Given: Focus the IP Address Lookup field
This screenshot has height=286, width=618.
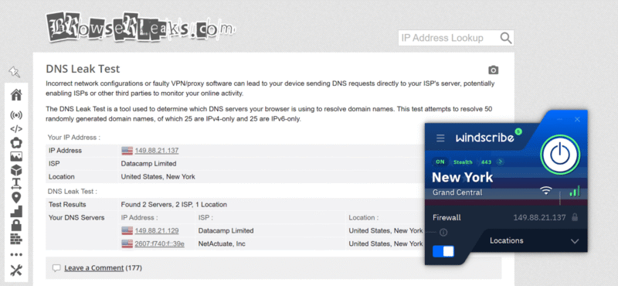Looking at the screenshot, I should tap(448, 38).
